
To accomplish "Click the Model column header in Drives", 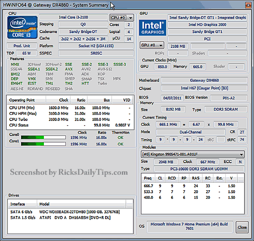I will [81, 204].
